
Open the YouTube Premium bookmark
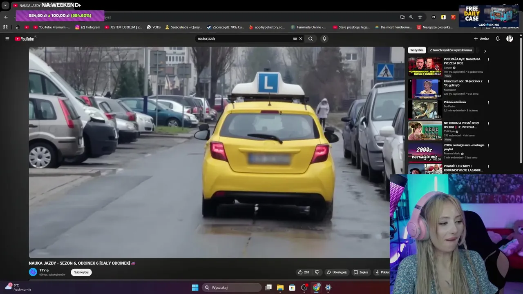click(51, 27)
